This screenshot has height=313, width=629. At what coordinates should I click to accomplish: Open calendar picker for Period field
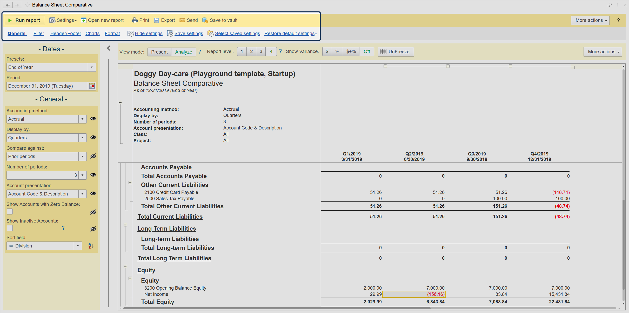click(x=92, y=86)
